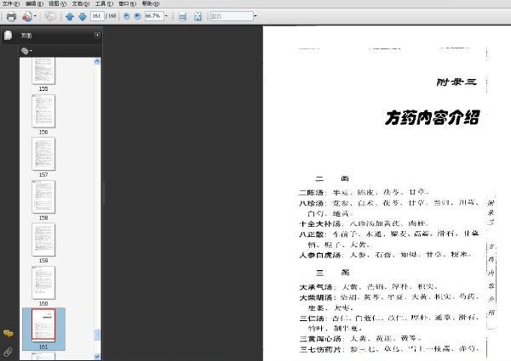Select page thumbnail 158
The image size is (511, 361).
43,197
